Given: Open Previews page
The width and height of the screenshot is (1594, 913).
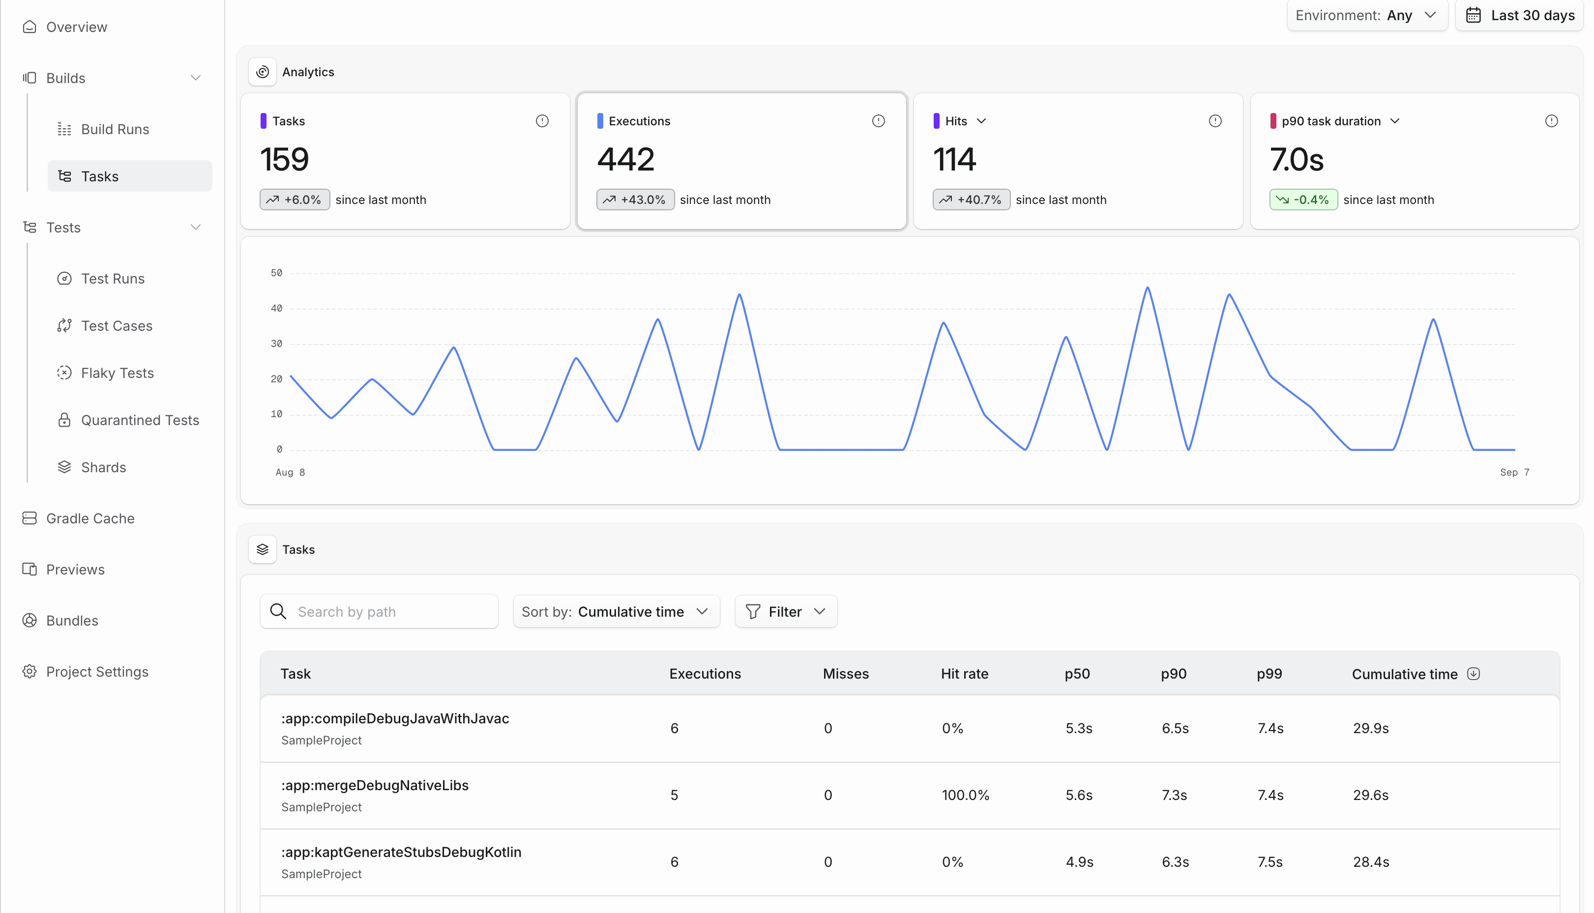Looking at the screenshot, I should pos(75,570).
